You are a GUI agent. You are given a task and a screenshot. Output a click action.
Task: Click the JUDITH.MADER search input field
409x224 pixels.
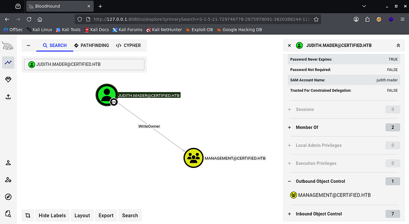click(x=84, y=64)
